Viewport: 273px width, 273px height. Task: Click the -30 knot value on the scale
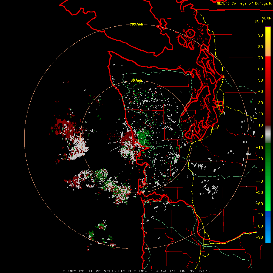tap(259, 170)
